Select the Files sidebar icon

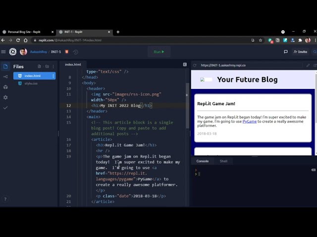coord(5,66)
